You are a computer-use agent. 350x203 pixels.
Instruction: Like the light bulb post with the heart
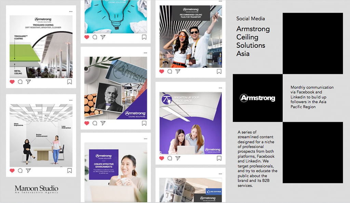point(87,37)
